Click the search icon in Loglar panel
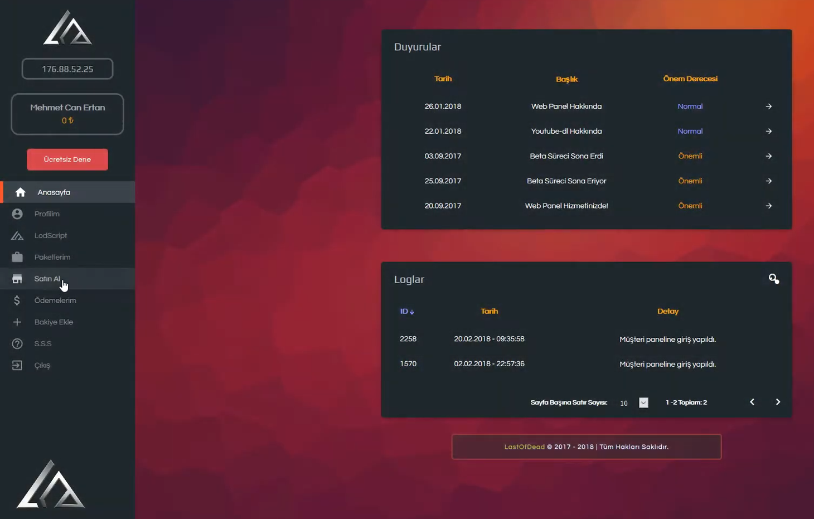Screen dimensions: 814x519 point(774,279)
